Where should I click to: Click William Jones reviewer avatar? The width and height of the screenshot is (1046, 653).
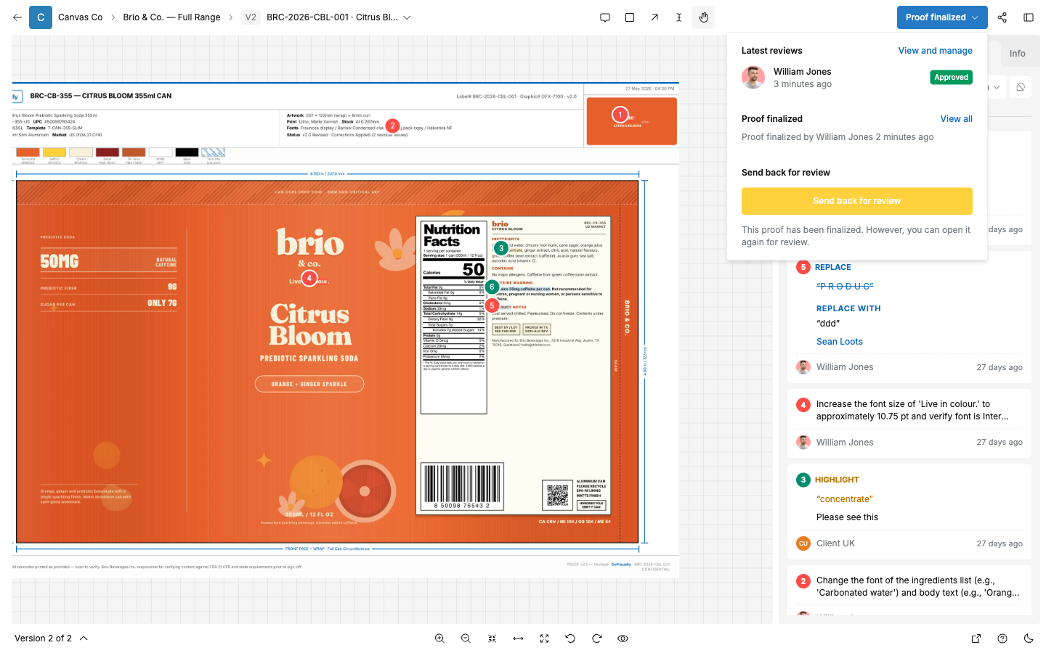(753, 78)
